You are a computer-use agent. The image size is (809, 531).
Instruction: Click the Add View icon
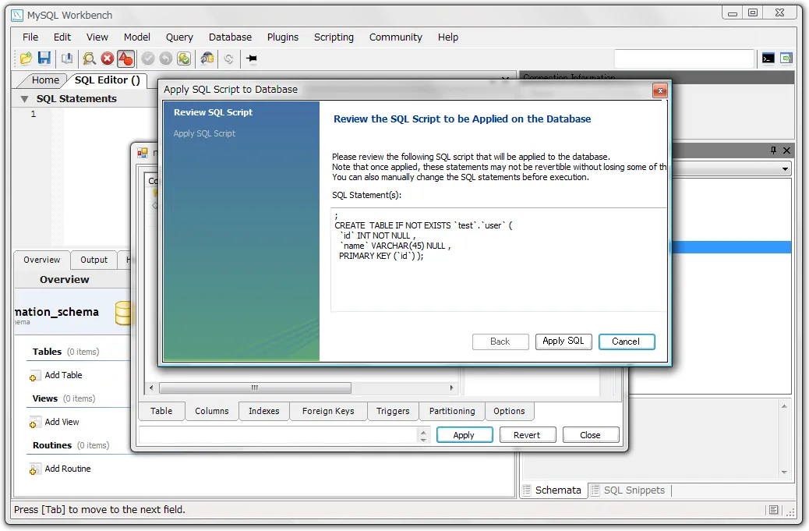(x=35, y=423)
